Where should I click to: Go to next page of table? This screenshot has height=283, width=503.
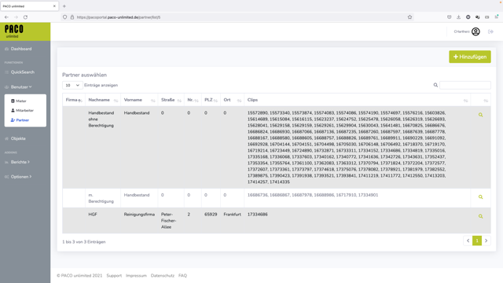point(486,241)
